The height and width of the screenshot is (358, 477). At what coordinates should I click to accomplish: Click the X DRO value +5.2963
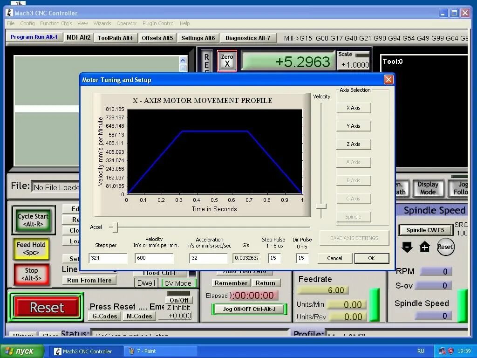288,61
